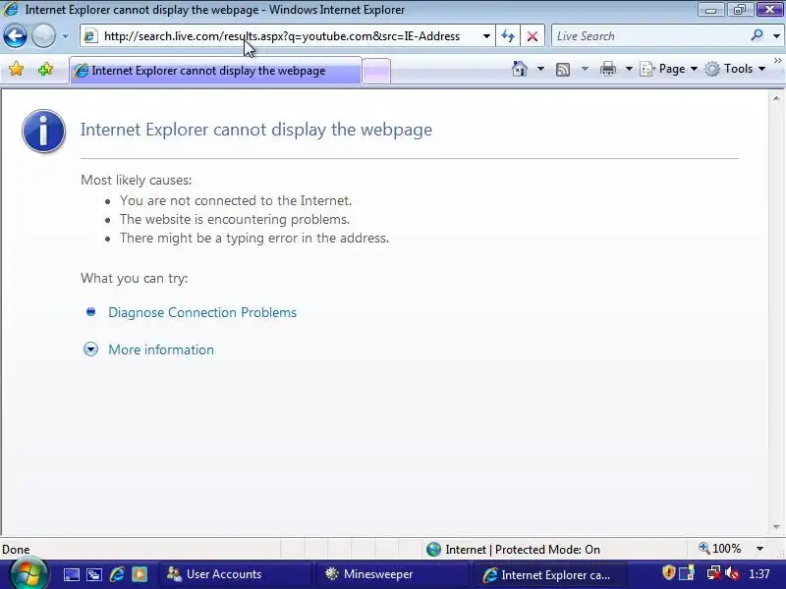This screenshot has height=589, width=786.
Task: Go back with the Back arrow button
Action: 15,36
